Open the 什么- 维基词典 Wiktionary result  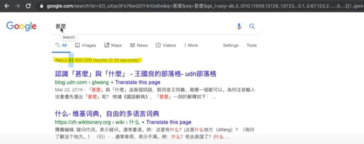point(107,114)
